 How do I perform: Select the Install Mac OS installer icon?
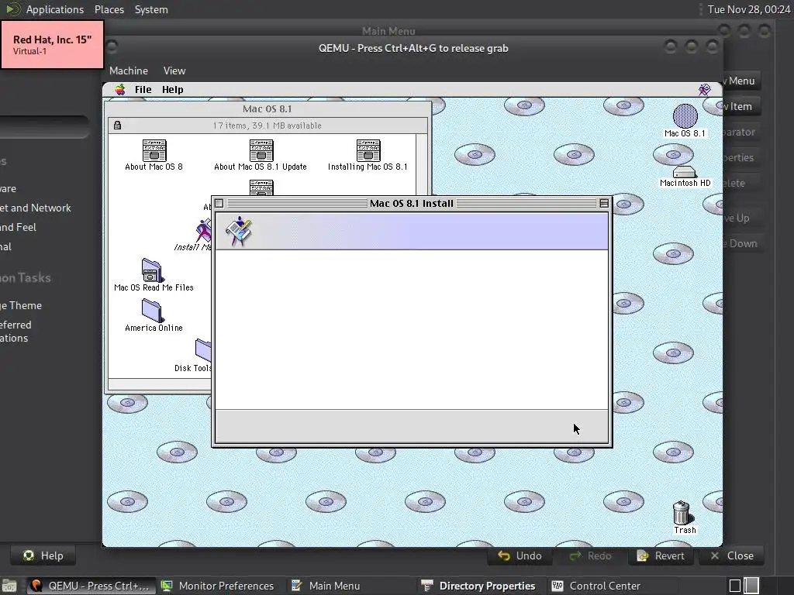pos(203,230)
